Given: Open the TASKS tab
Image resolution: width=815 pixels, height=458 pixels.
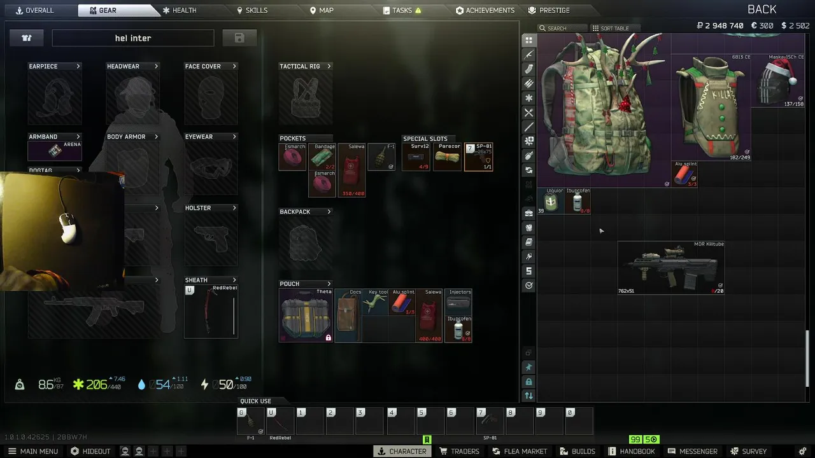Looking at the screenshot, I should (x=402, y=10).
